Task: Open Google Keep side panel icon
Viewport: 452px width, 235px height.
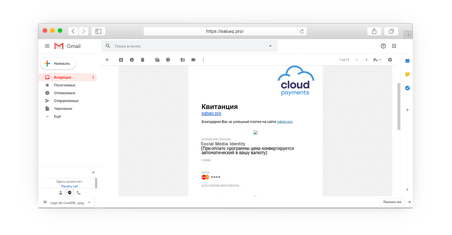Action: (407, 75)
